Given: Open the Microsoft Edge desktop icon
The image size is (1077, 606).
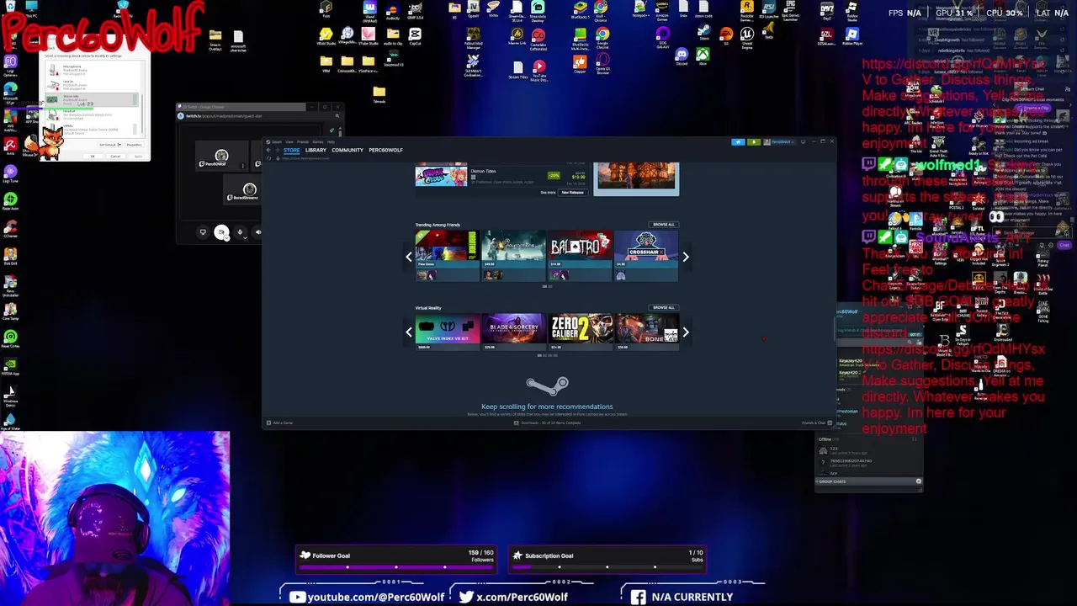Looking at the screenshot, I should pos(11,93).
